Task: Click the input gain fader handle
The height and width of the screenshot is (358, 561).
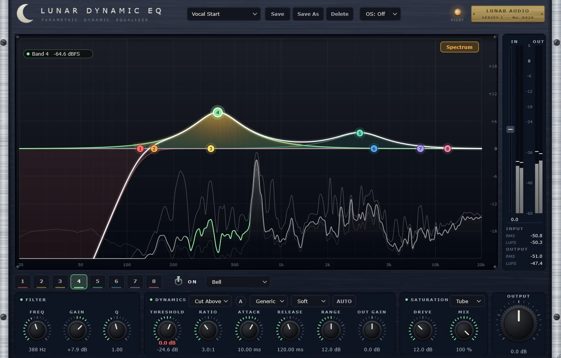Action: pyautogui.click(x=511, y=129)
